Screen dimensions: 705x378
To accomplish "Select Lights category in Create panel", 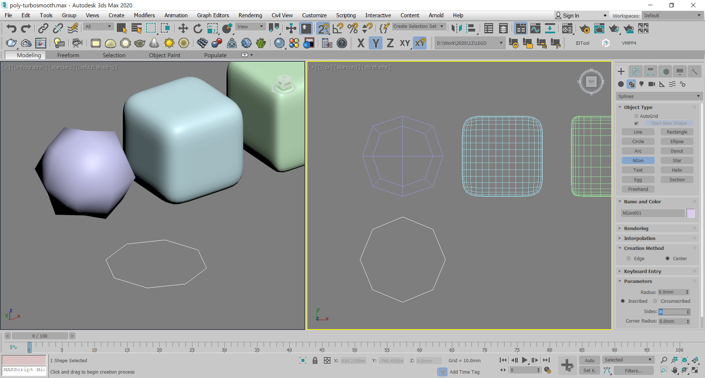I will click(641, 84).
